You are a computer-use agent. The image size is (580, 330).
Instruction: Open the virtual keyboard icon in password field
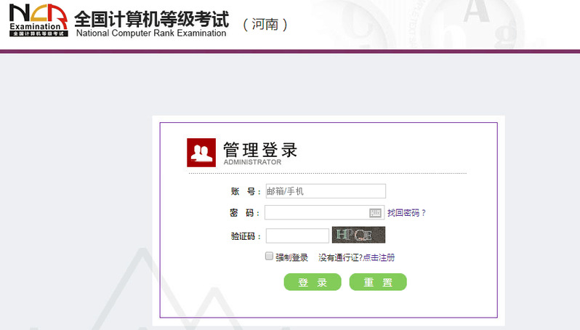(375, 213)
